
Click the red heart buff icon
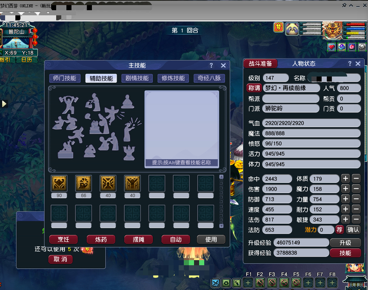pos(331,47)
